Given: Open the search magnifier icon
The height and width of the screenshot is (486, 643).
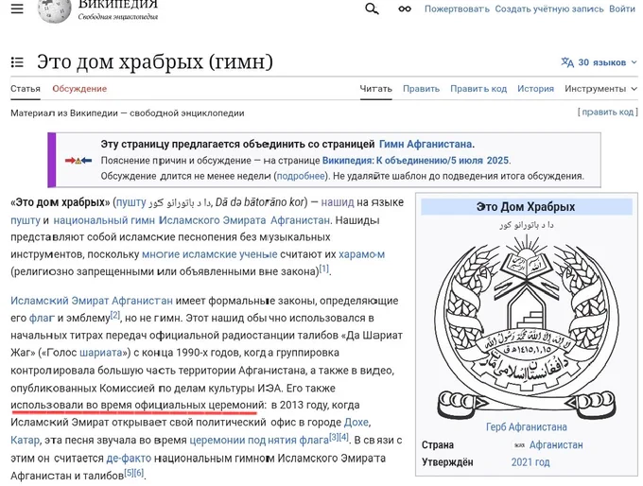Looking at the screenshot, I should tap(372, 9).
